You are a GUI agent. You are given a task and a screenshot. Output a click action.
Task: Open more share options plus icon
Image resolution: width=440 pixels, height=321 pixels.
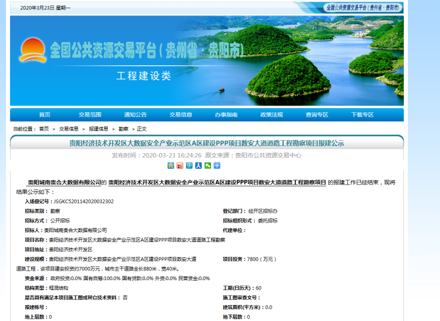click(217, 166)
